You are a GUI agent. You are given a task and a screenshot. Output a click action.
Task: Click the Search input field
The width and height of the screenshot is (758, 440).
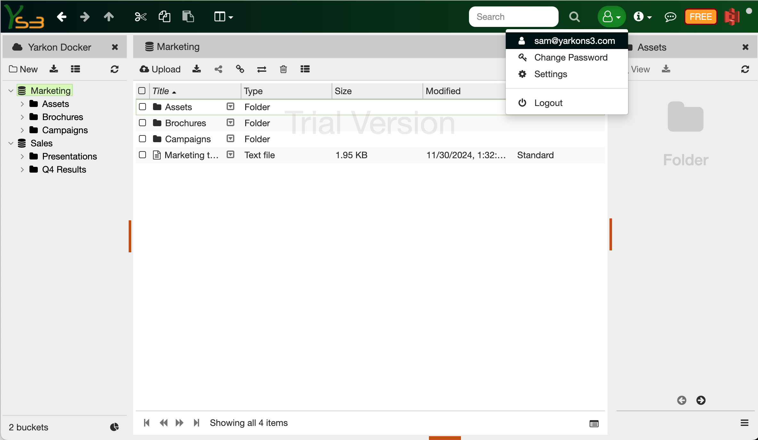513,17
